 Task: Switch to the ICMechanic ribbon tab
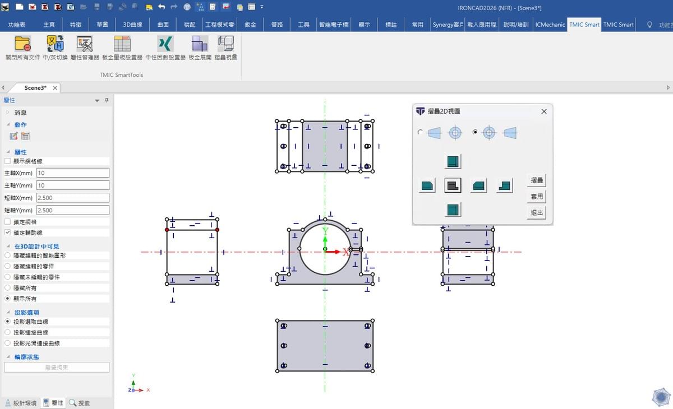click(550, 25)
